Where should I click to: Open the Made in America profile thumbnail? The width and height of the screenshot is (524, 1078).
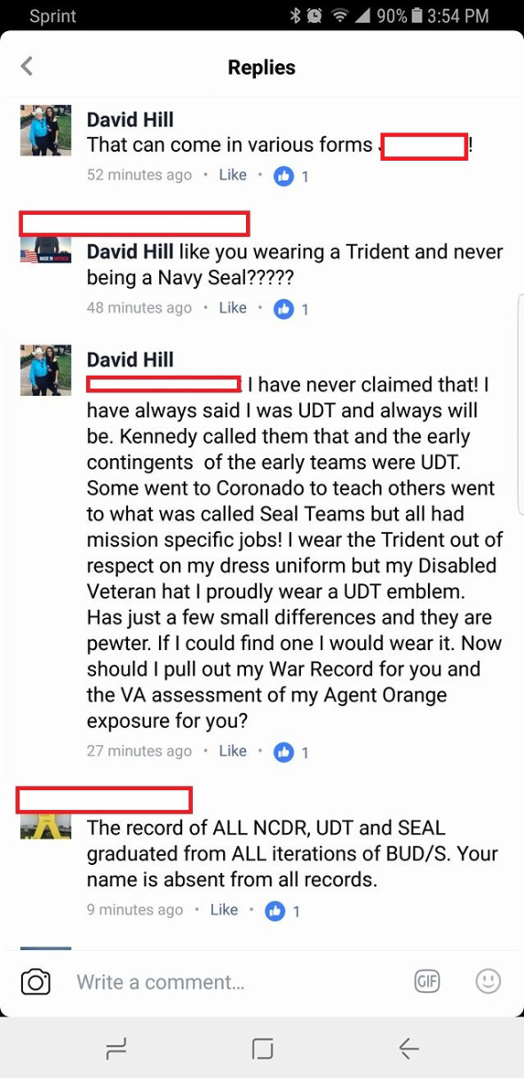coord(45,250)
